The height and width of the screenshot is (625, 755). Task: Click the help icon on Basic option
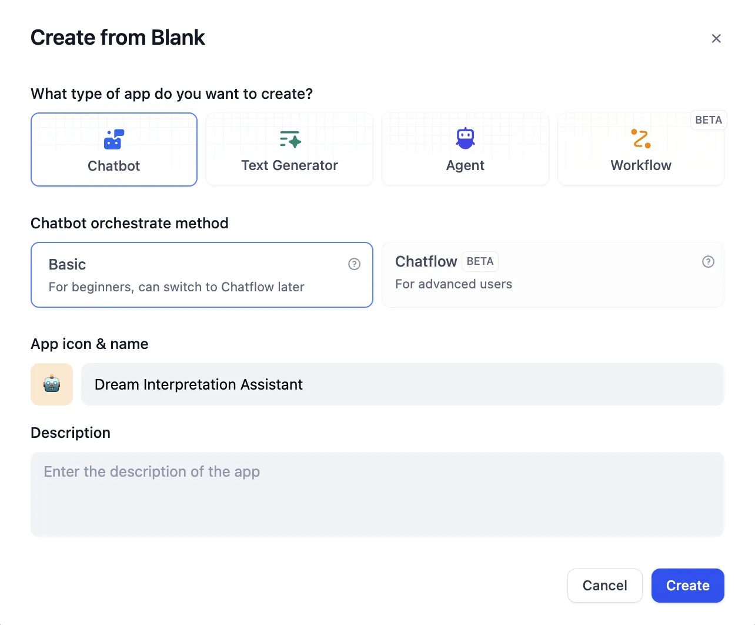[354, 264]
